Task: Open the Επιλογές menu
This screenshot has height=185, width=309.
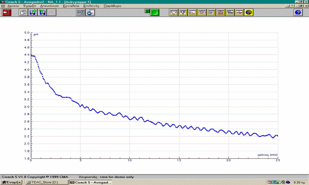Action: [91, 6]
